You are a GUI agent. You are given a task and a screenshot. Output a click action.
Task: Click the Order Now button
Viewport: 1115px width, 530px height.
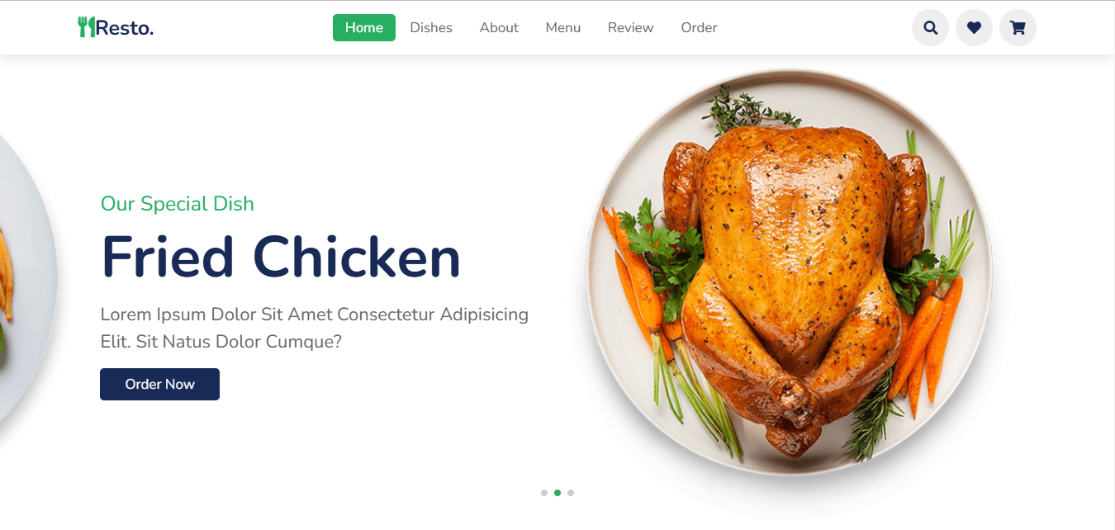(159, 384)
